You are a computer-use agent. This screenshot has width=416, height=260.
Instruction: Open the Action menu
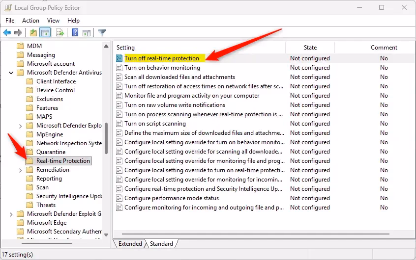tap(30, 20)
